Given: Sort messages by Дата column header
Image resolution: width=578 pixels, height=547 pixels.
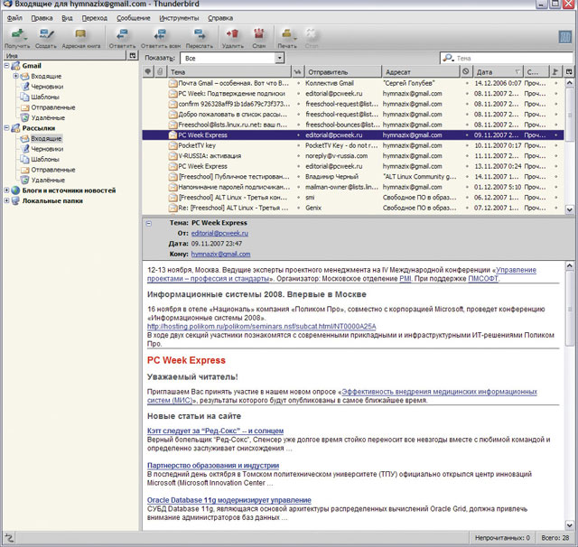Looking at the screenshot, I should (498, 71).
